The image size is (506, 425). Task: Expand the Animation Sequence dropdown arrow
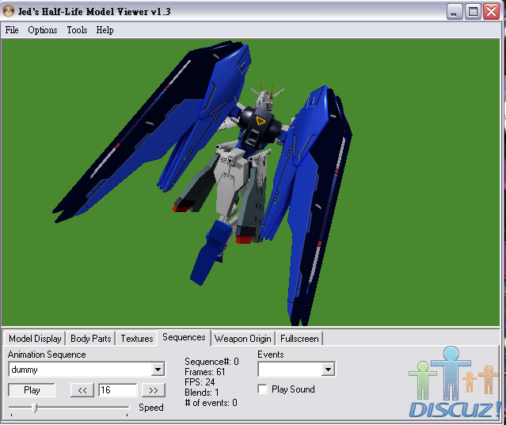[x=158, y=370]
